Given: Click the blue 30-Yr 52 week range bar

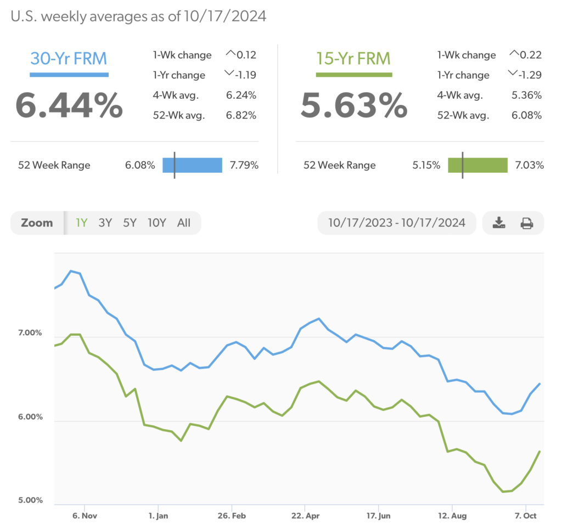Looking at the screenshot, I should (x=192, y=165).
